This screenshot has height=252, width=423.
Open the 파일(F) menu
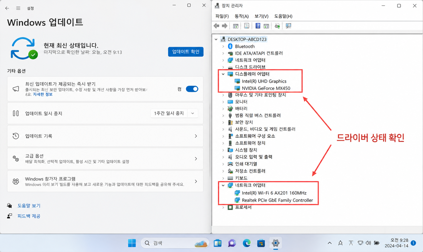(x=222, y=16)
